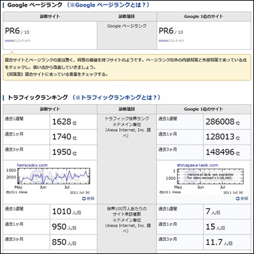Image resolution: width=254 pixels, height=254 pixels.
Task: Click 'Google 1位のサイト' header in ページランク table
Action: pyautogui.click(x=204, y=16)
